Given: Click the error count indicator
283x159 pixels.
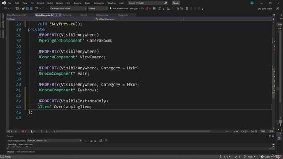Looking at the screenshot, I should pyautogui.click(x=24, y=131).
